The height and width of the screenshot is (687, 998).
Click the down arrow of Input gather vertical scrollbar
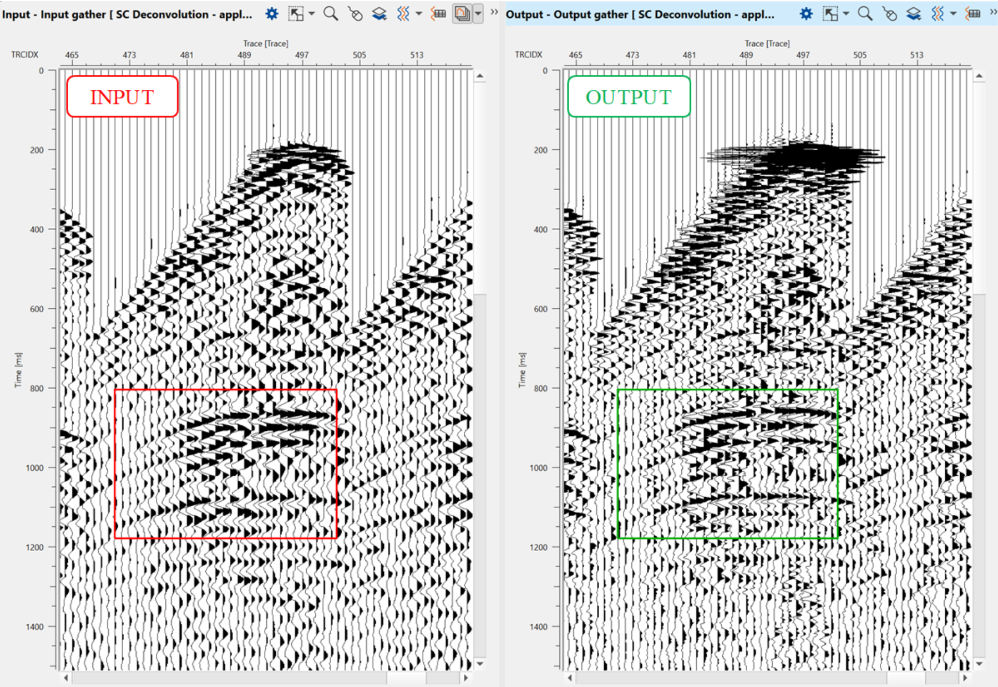coord(480,664)
